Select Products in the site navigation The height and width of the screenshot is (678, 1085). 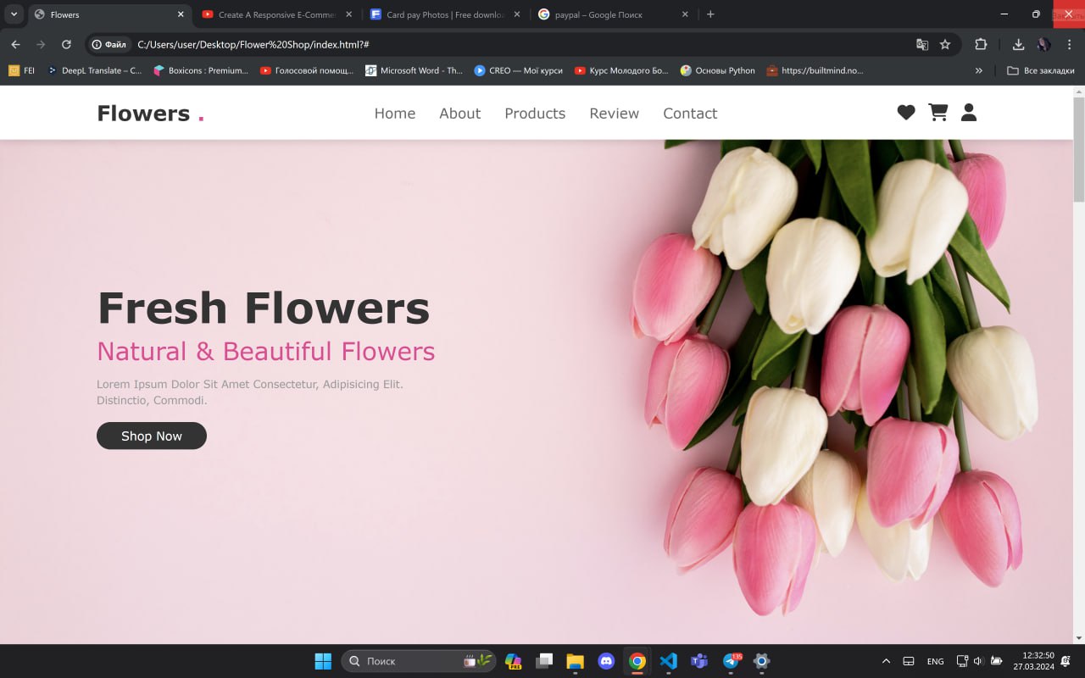[535, 113]
